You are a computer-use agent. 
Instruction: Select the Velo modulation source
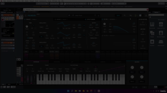tap(26, 52)
